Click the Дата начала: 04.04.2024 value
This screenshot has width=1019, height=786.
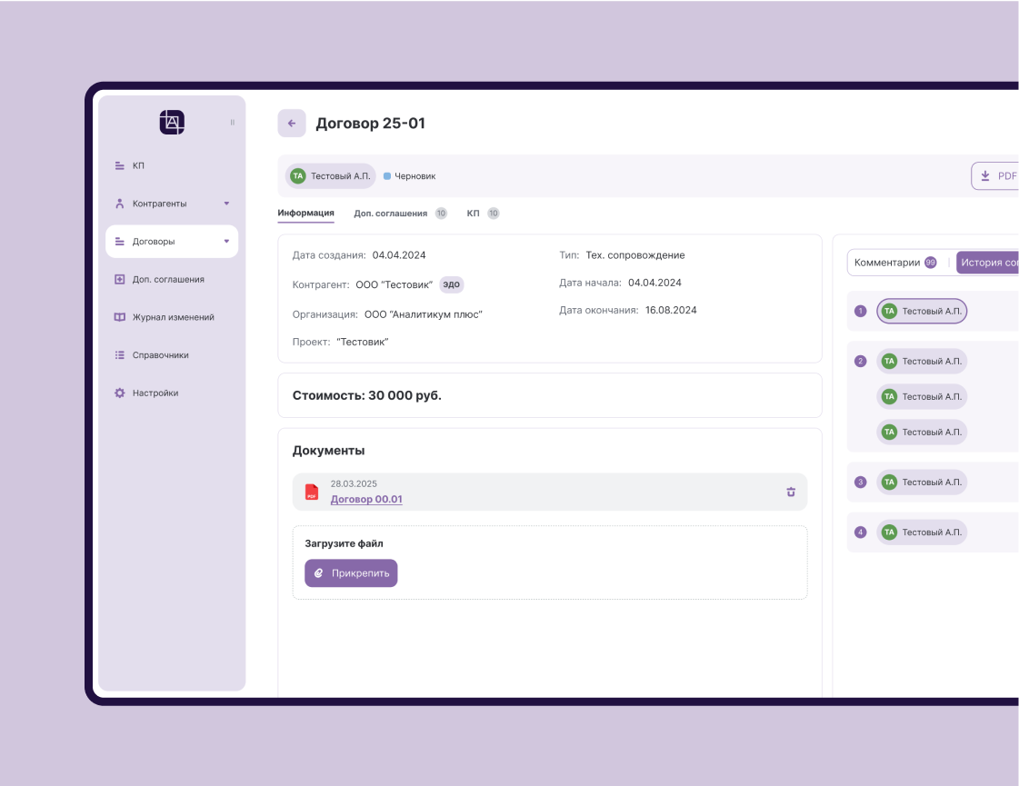[654, 283]
